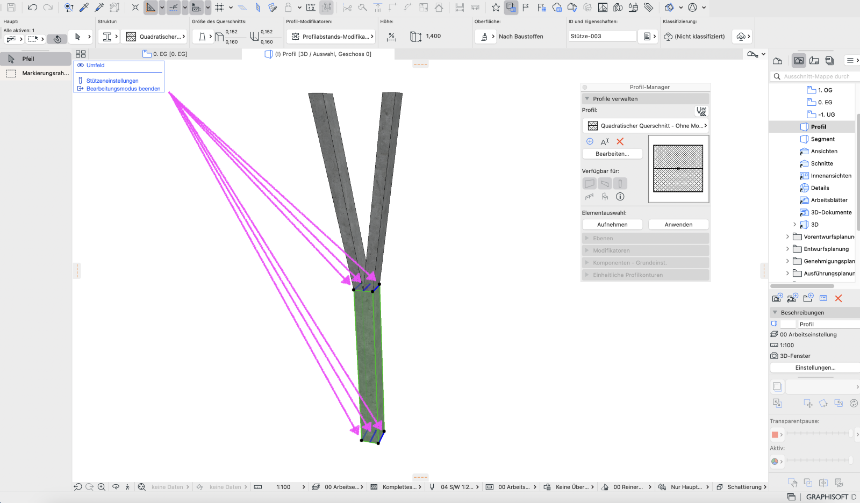Toggle the column availability button
Viewport: 860px width, 503px height.
(x=620, y=183)
